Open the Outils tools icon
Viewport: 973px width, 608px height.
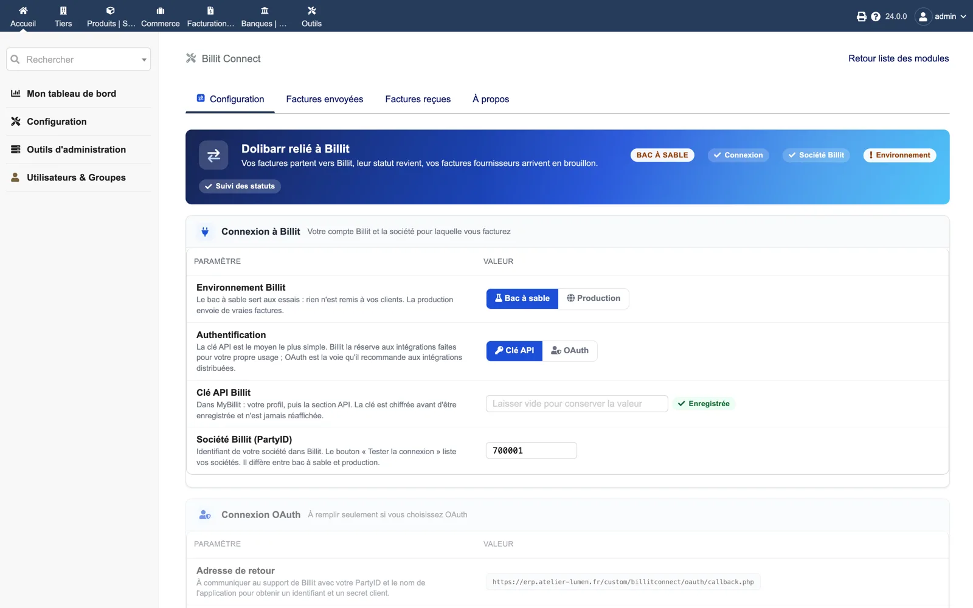point(311,10)
